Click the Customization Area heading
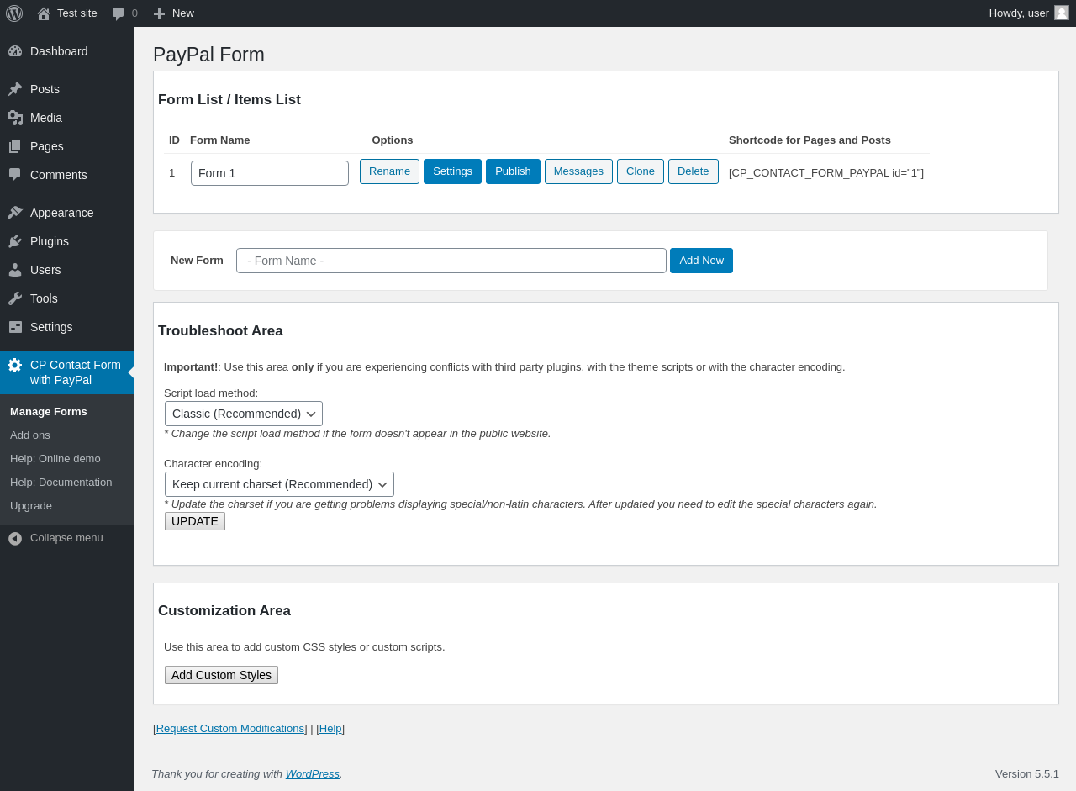The width and height of the screenshot is (1076, 791). [x=224, y=611]
